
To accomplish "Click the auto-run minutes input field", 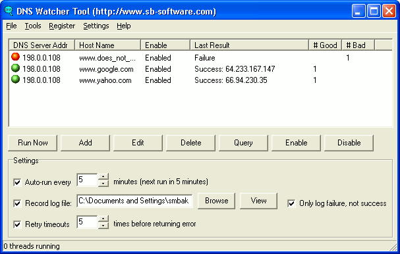I will click(87, 180).
